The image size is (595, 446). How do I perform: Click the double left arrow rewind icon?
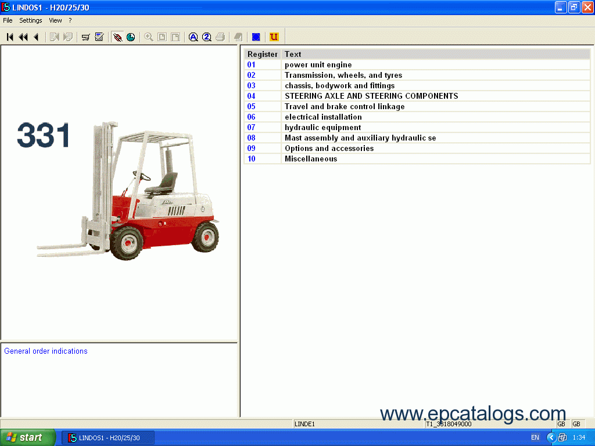pyautogui.click(x=23, y=37)
